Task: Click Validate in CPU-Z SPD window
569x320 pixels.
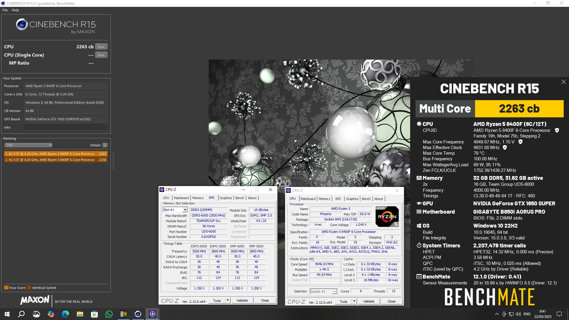Action: coord(242,300)
